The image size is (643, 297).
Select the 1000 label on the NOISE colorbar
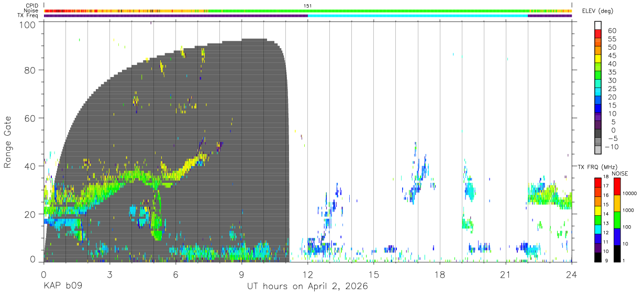[x=627, y=210]
